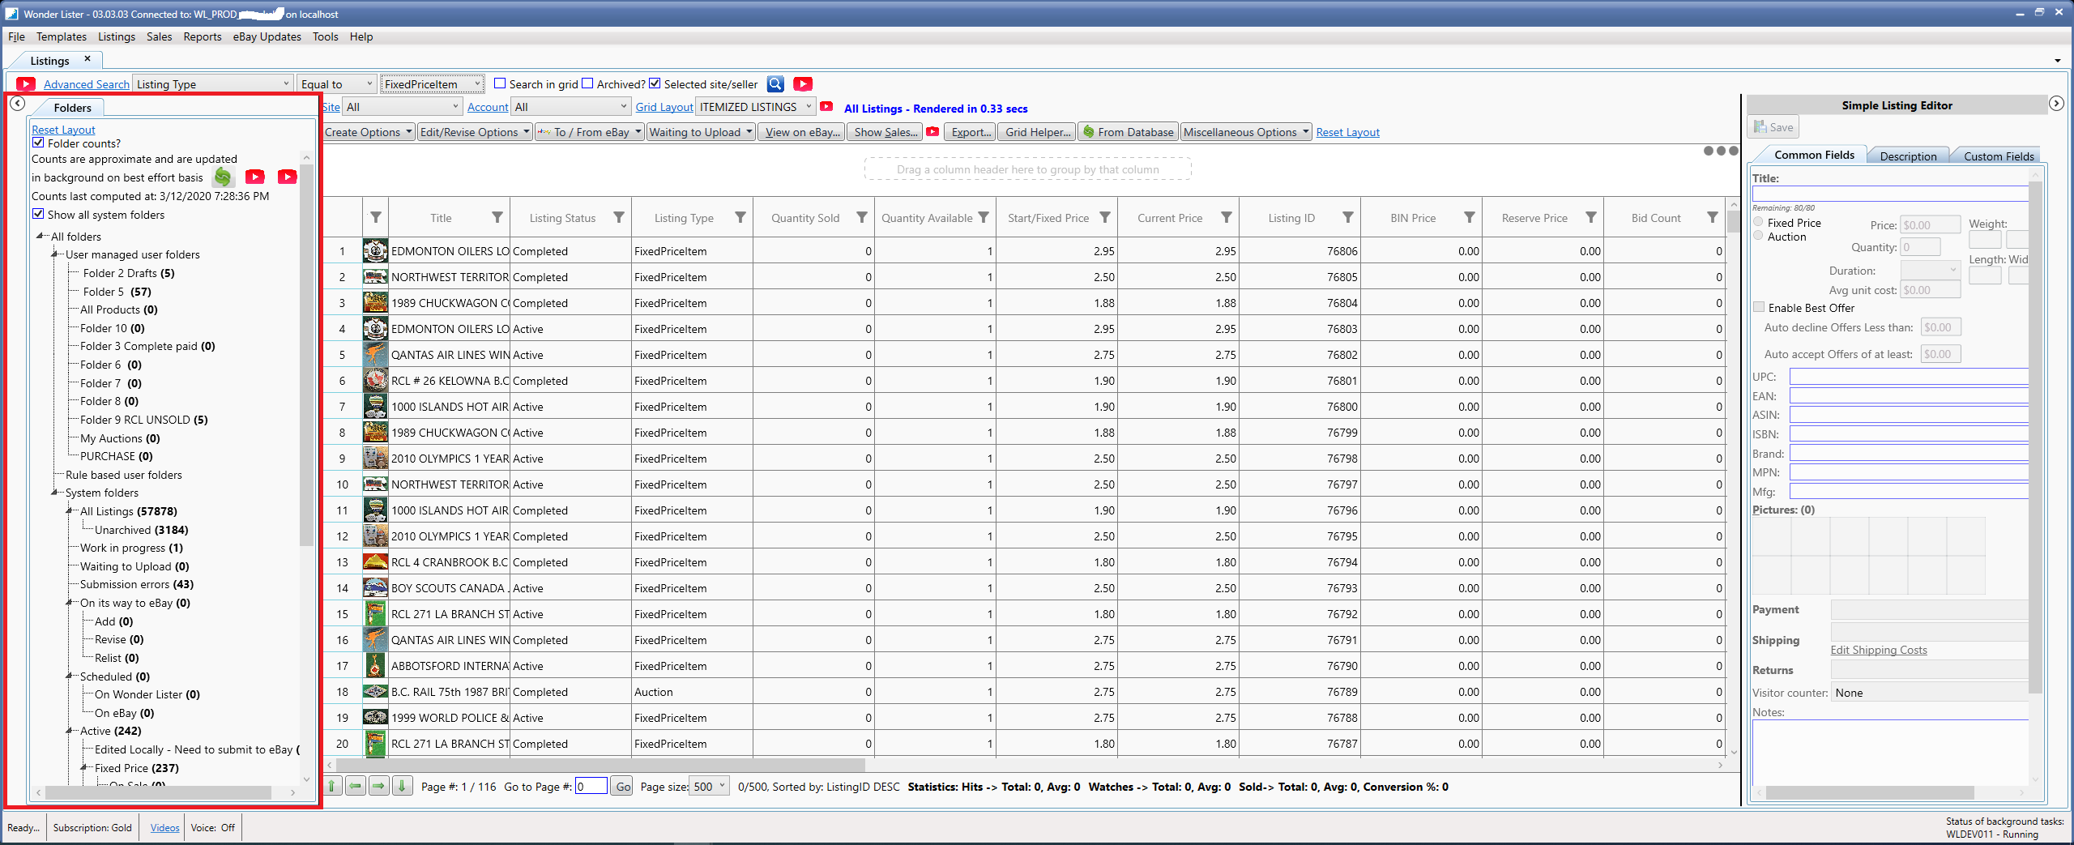Open the Title column filter icon
The width and height of the screenshot is (2074, 845).
[x=497, y=217]
